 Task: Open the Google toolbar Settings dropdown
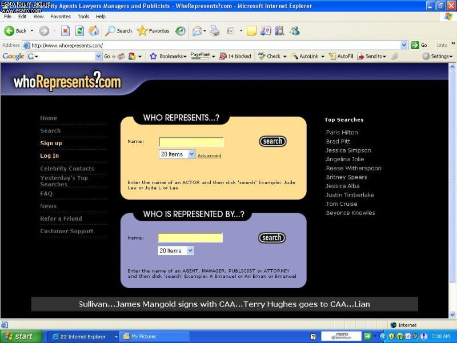(x=451, y=57)
